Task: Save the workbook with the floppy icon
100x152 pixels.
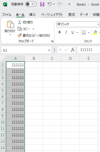Action: click(x=42, y=4)
